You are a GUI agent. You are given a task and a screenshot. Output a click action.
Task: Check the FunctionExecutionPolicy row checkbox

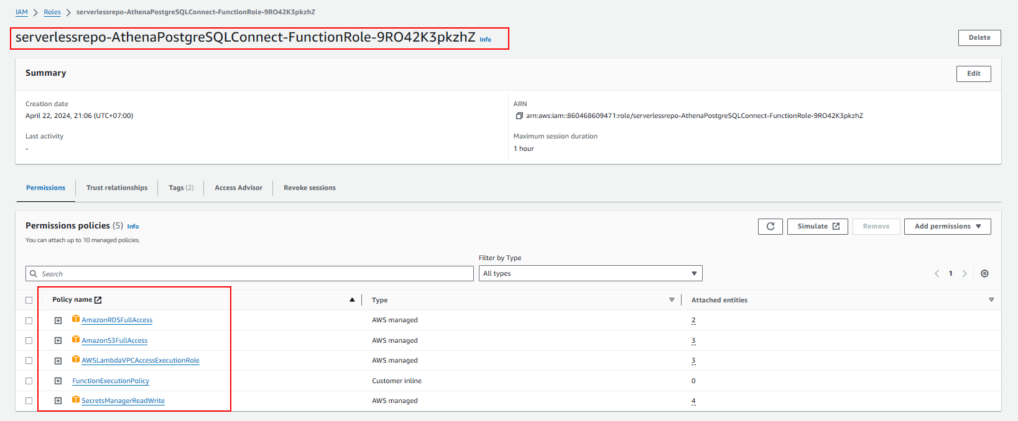[x=29, y=381]
